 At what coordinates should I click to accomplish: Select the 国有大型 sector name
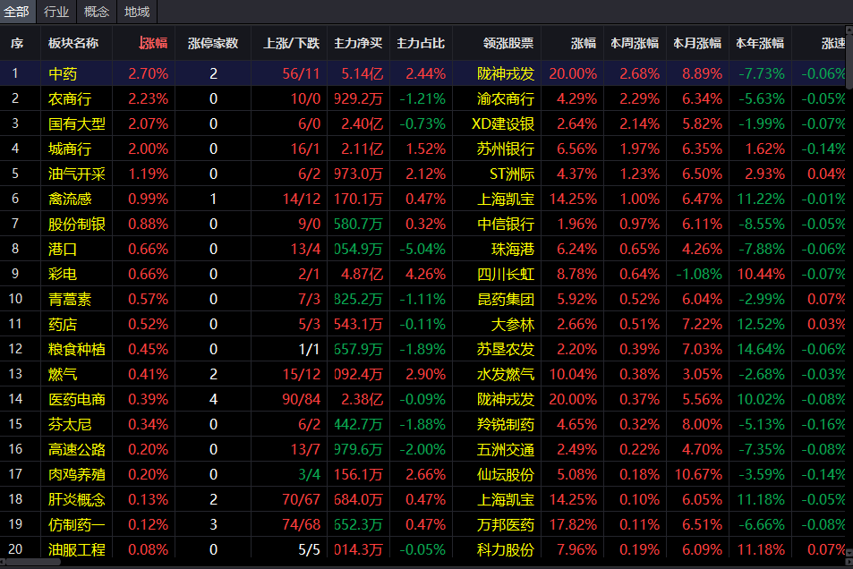point(77,124)
